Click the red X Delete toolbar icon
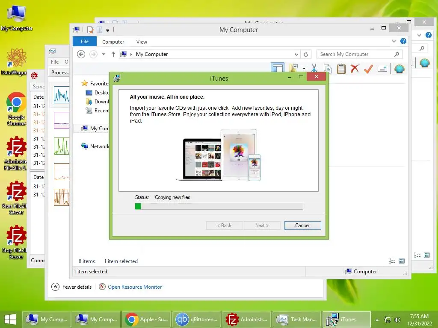This screenshot has width=438, height=328. pos(355,68)
